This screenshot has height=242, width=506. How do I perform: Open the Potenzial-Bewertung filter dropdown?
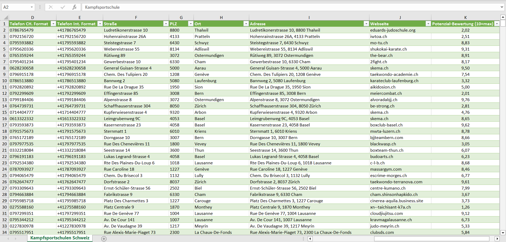497,24
